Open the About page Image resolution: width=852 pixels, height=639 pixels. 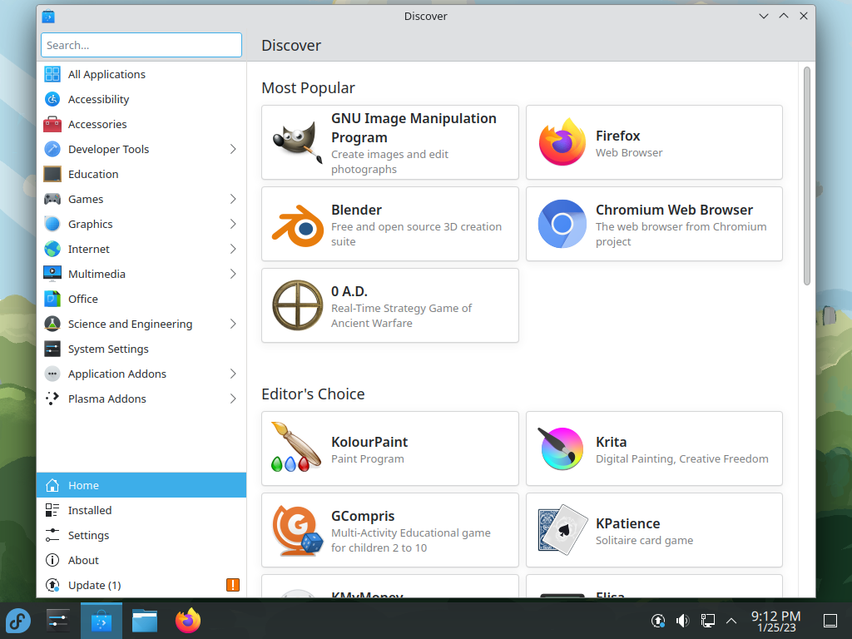pos(141,560)
